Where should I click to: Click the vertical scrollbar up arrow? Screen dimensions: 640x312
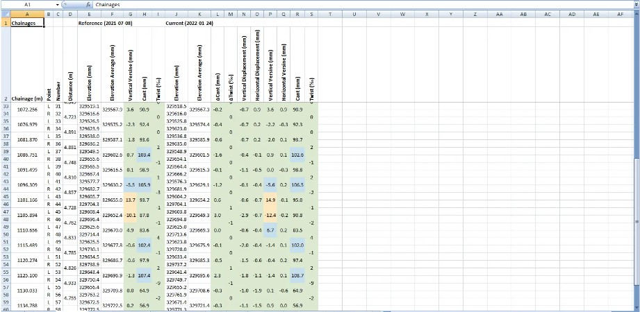click(x=636, y=12)
